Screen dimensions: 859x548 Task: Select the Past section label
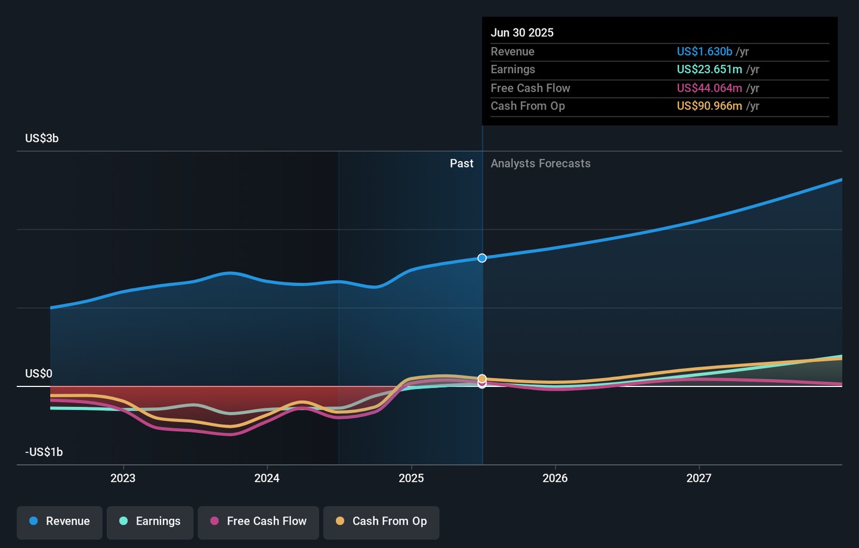point(461,163)
